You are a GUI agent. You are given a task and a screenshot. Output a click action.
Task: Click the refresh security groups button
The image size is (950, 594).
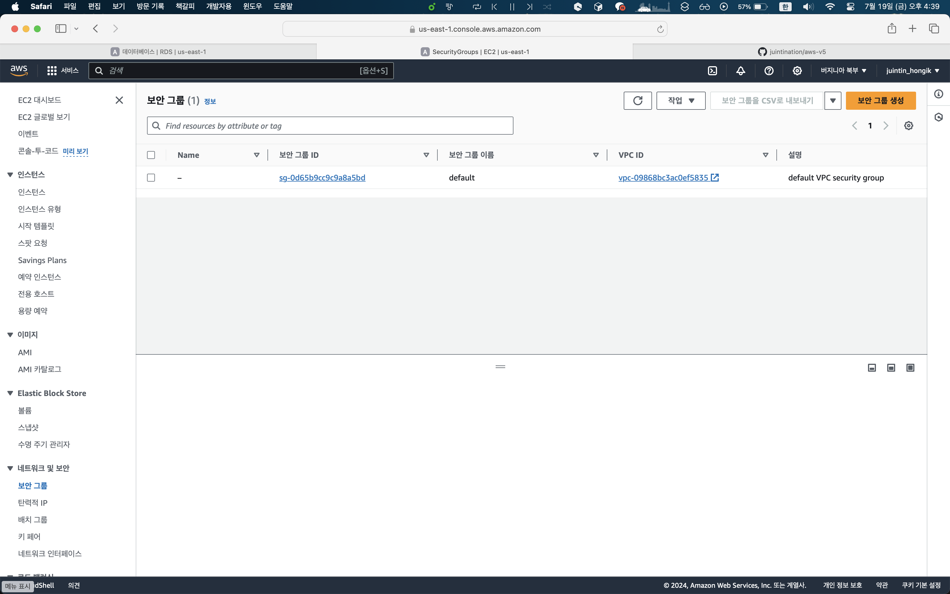point(638,101)
